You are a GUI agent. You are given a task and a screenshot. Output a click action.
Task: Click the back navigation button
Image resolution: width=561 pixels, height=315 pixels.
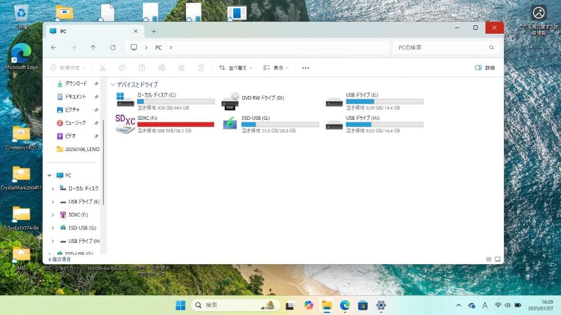(54, 47)
